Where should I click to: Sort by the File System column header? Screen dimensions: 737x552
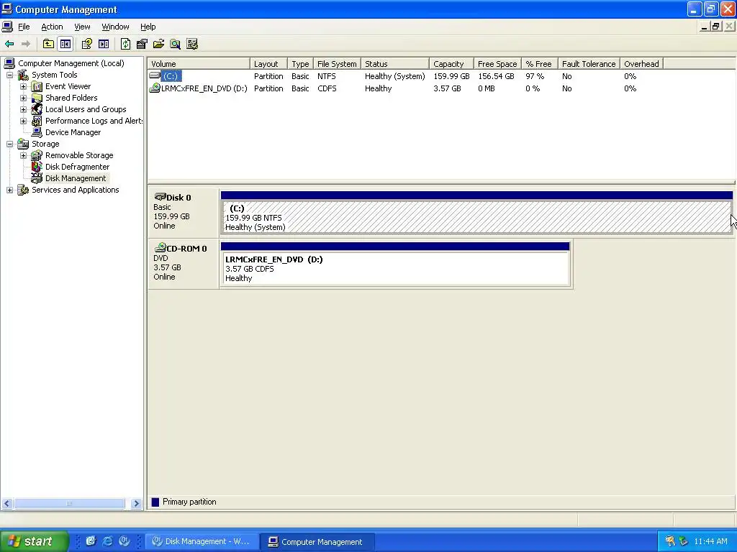[x=337, y=64]
